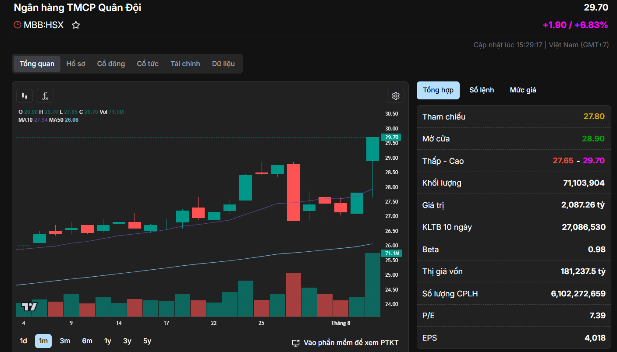617x352 pixels.
Task: Open chart settings gear icon
Action: pos(396,96)
